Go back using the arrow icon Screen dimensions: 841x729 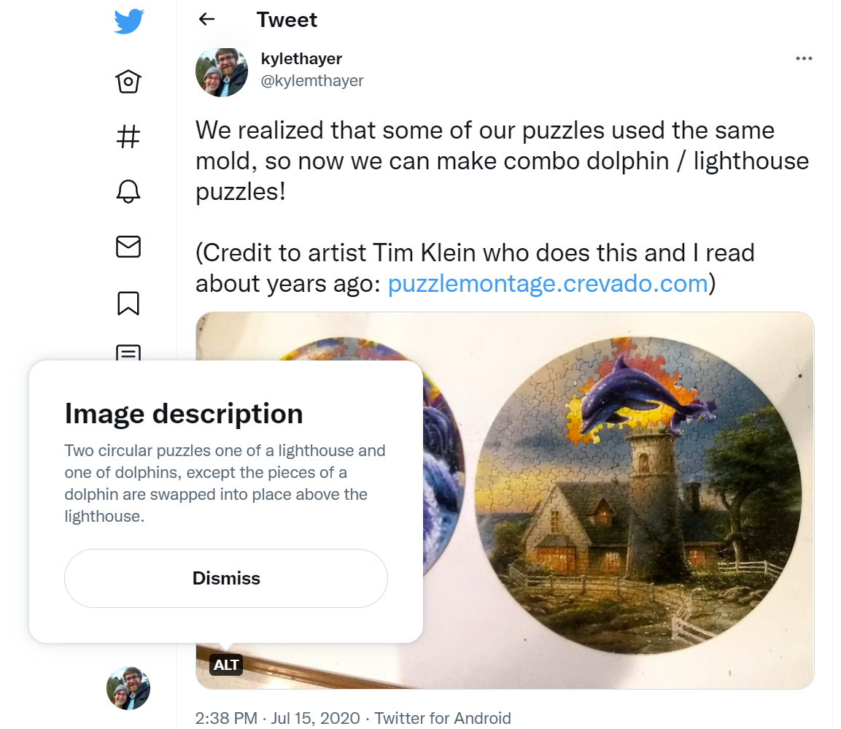tap(206, 20)
